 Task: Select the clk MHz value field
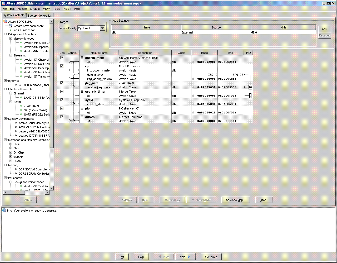[x=283, y=32]
